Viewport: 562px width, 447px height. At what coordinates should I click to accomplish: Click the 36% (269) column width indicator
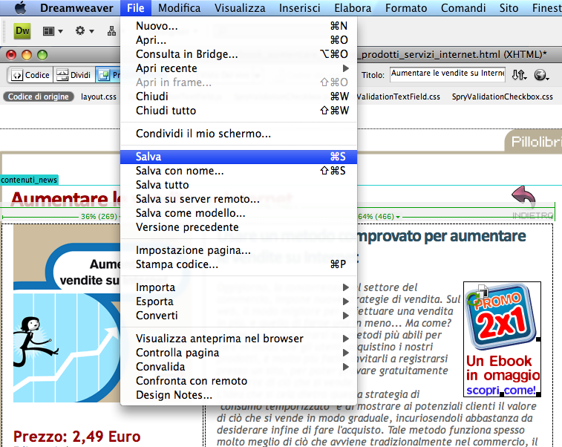tap(99, 217)
